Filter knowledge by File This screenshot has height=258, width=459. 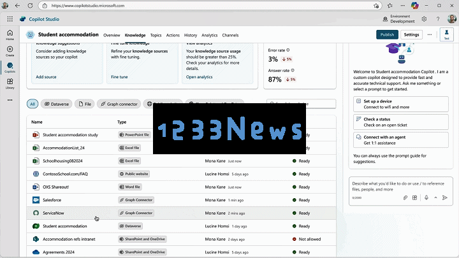(85, 104)
